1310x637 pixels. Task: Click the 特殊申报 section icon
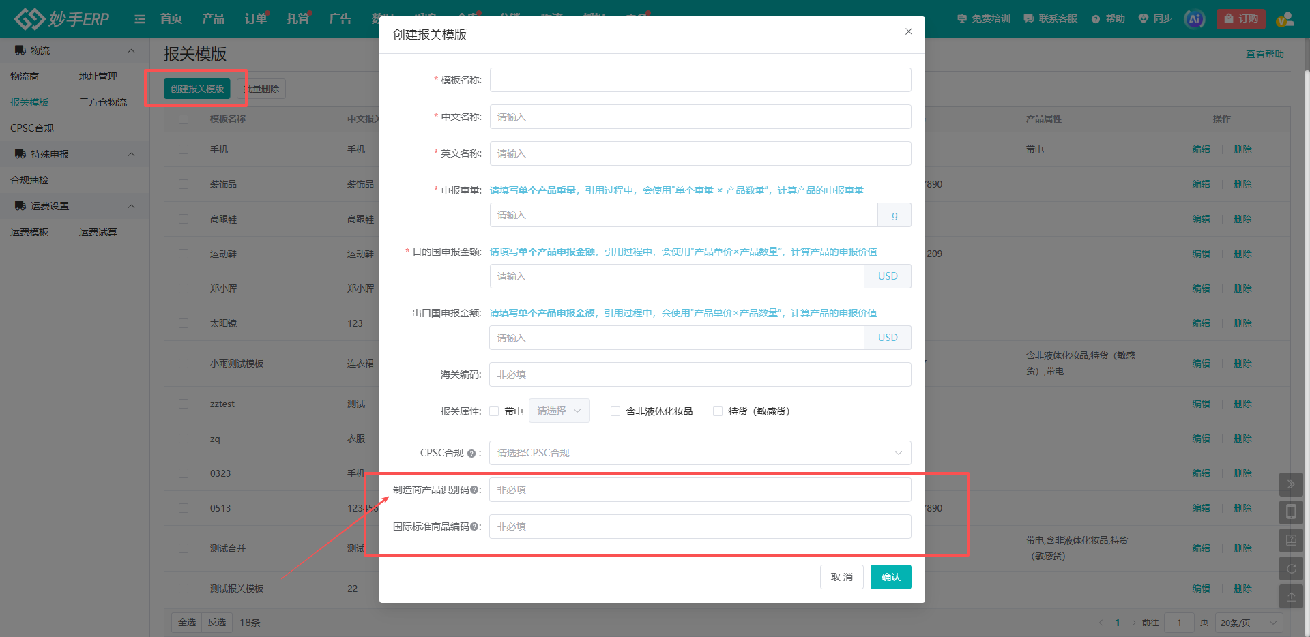pyautogui.click(x=20, y=154)
